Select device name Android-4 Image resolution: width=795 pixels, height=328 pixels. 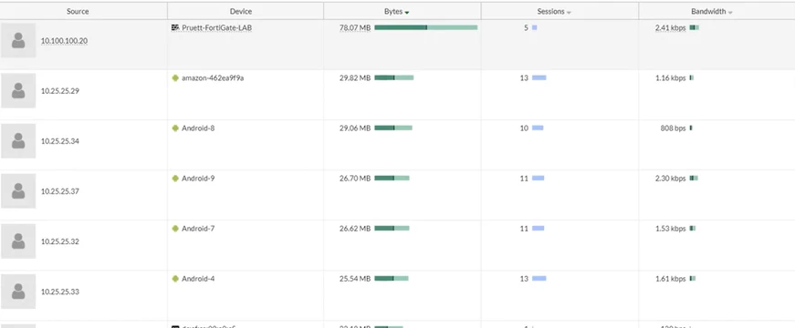coord(198,279)
